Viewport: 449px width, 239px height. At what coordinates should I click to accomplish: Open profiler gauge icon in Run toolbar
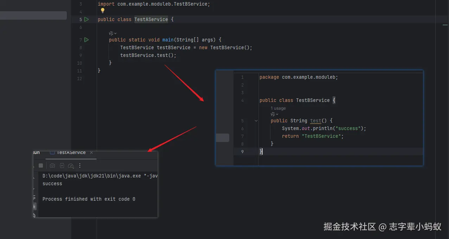coord(71,166)
